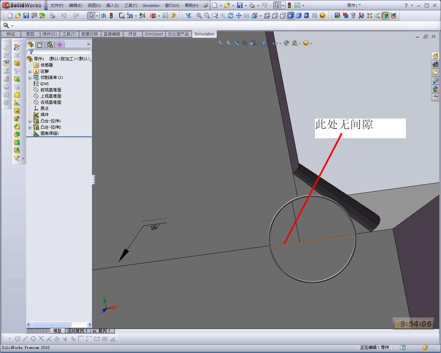441x353 pixels.
Task: Click the 3D Sketch icon in left toolbar
Action: 17,47
